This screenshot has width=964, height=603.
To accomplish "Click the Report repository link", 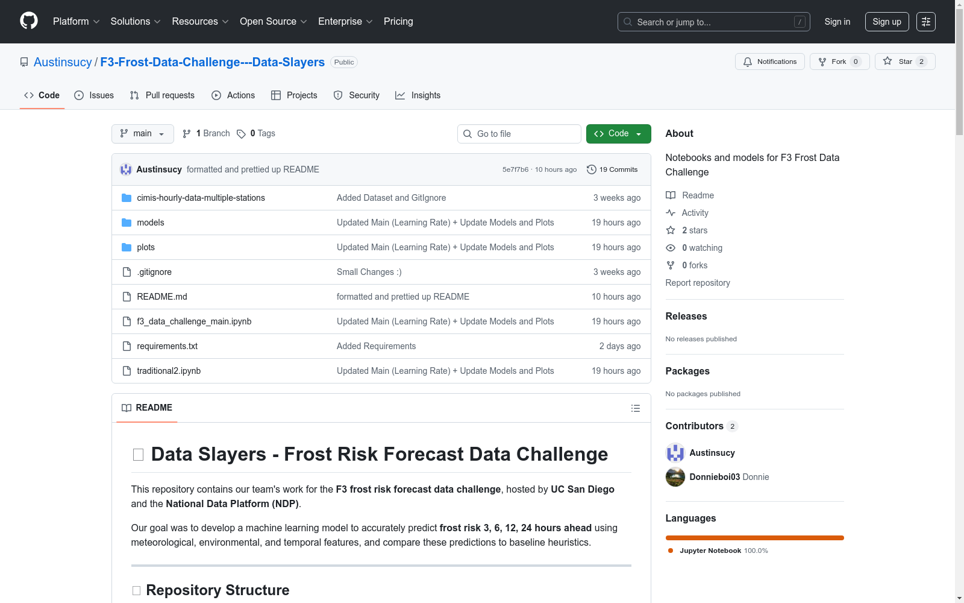I will [x=698, y=283].
